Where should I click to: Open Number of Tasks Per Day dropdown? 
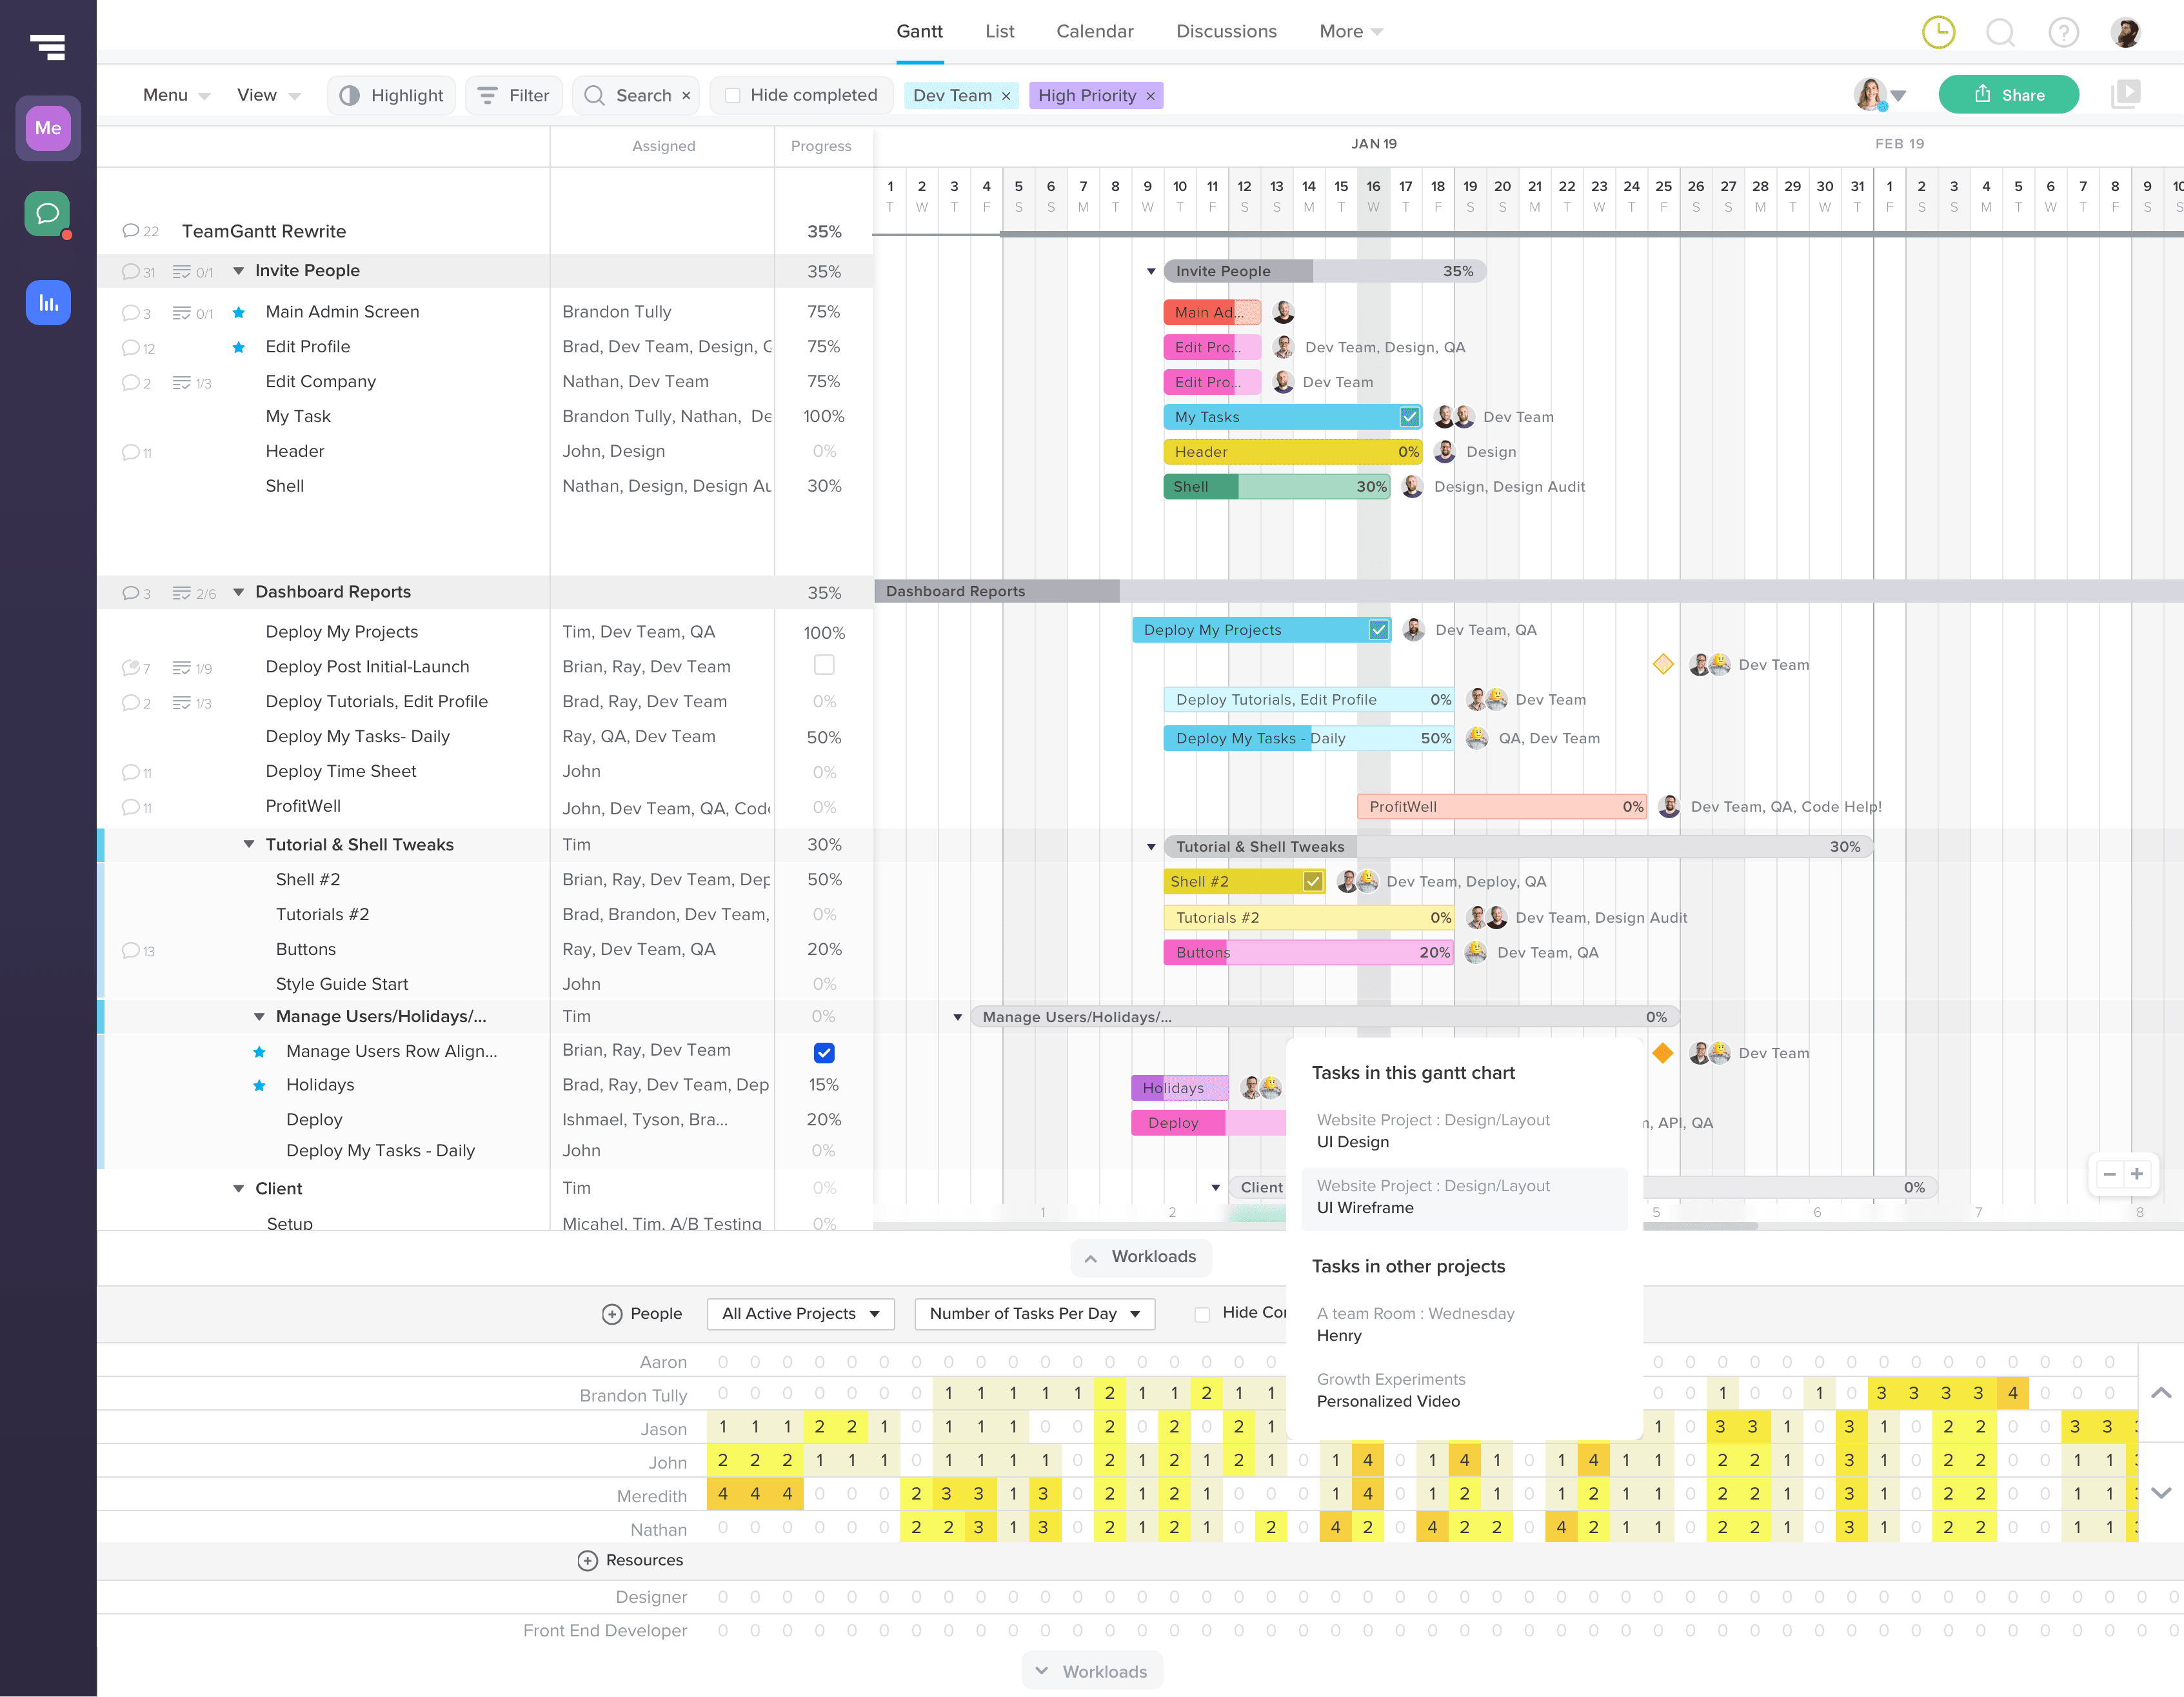click(1034, 1314)
